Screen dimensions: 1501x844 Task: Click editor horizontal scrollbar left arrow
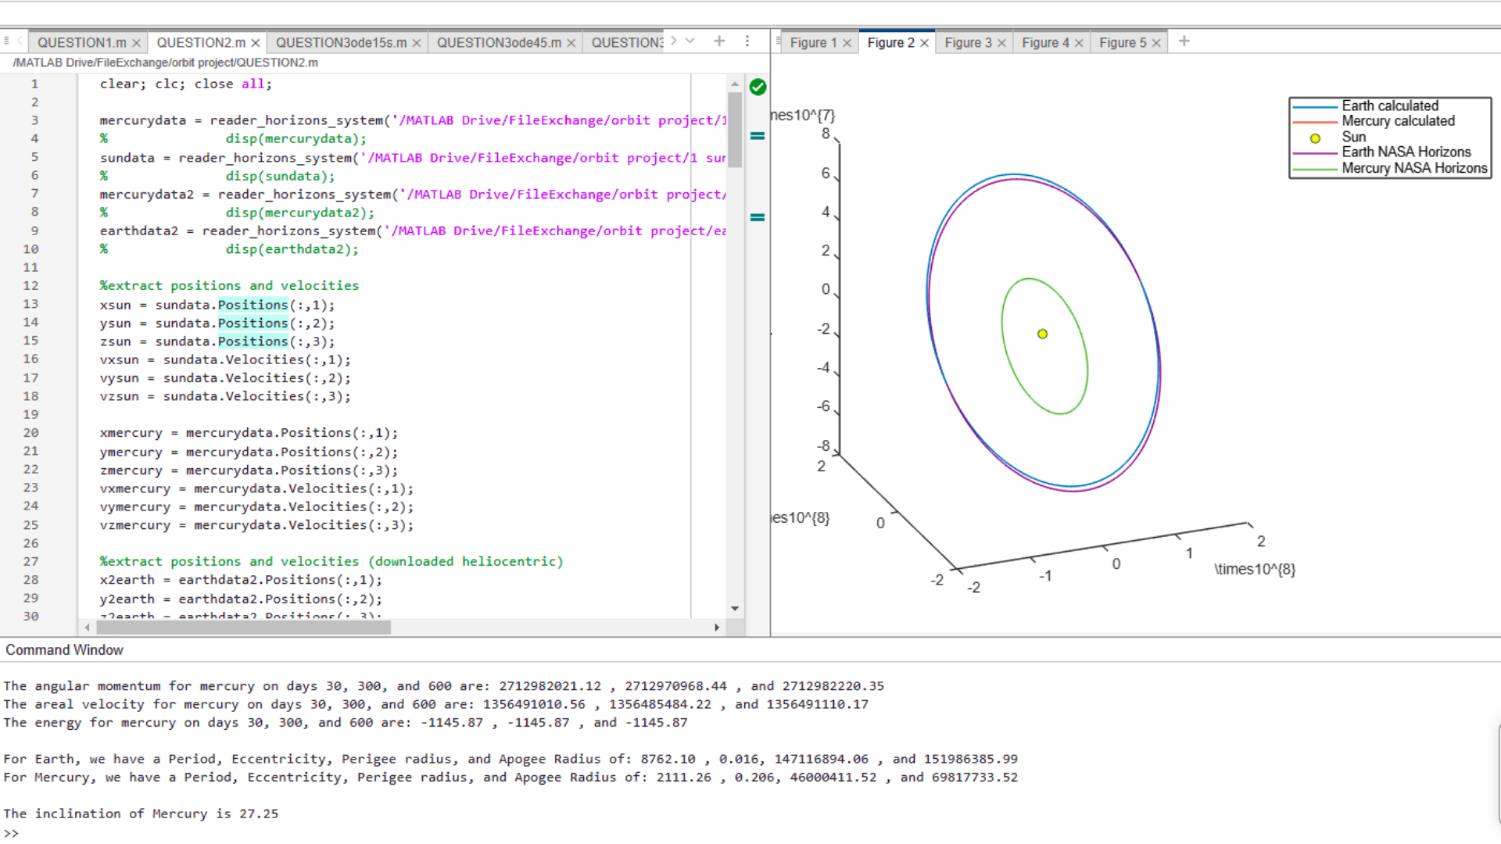coord(87,628)
